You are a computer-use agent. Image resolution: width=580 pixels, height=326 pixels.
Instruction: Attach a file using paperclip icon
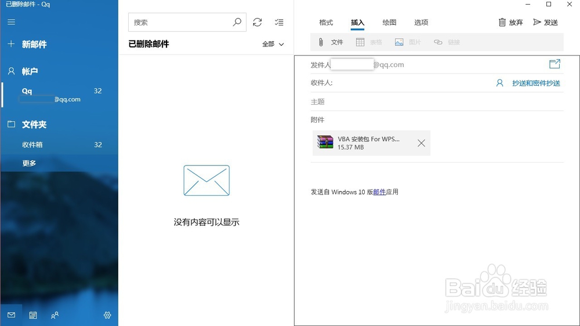pos(321,42)
